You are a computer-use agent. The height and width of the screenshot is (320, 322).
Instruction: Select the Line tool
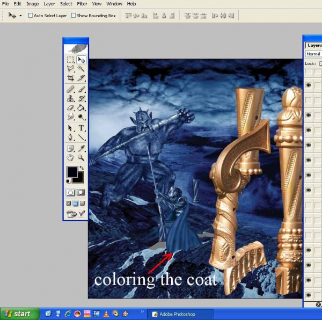(81, 137)
